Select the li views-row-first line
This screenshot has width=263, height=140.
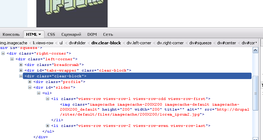coord(131,99)
